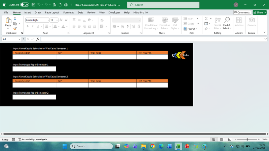This screenshot has width=269, height=151.
Task: Open Google Chrome from the taskbar
Action: point(152,146)
